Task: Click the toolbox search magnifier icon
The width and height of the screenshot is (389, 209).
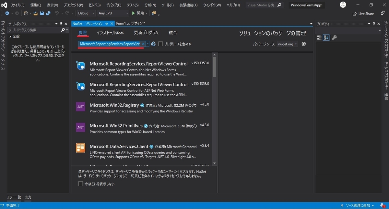Action: pos(63,30)
